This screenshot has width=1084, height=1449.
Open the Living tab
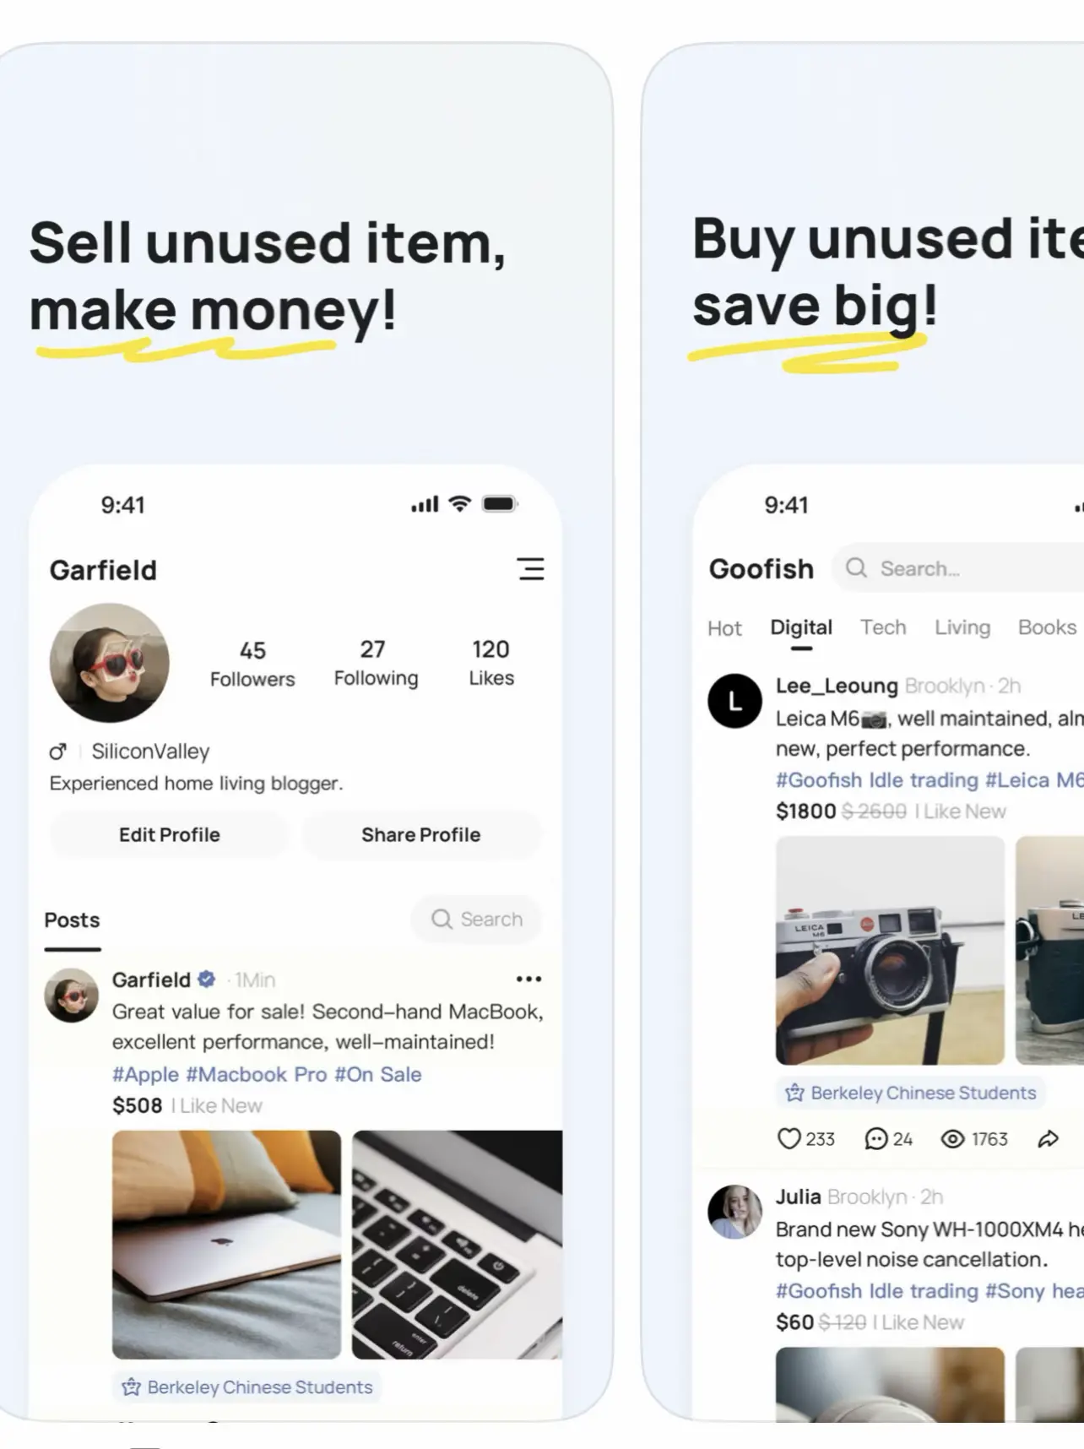(962, 627)
